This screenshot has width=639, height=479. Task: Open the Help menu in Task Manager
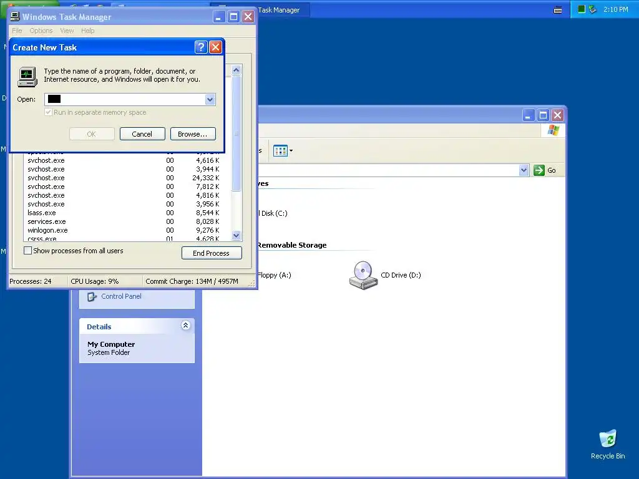coord(87,31)
